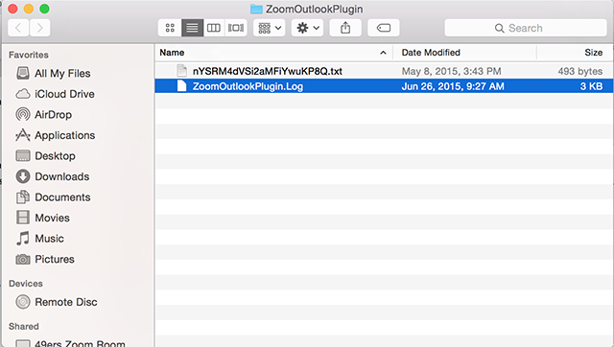
Task: Minimize the window with yellow button
Action: coord(29,9)
